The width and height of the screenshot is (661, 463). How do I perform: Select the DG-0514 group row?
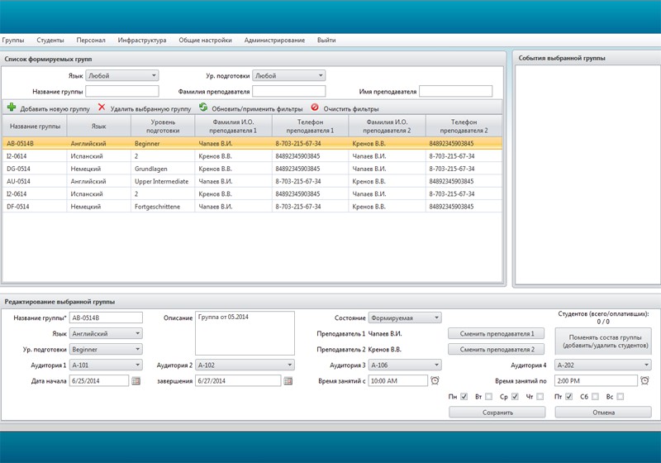pos(252,169)
